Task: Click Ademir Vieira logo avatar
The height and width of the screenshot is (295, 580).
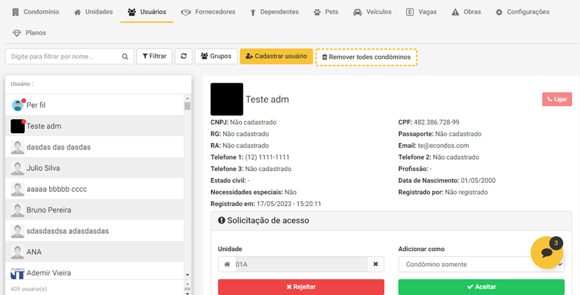Action: tap(18, 273)
